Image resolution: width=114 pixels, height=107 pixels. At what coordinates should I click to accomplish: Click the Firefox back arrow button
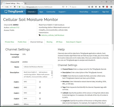15,7
